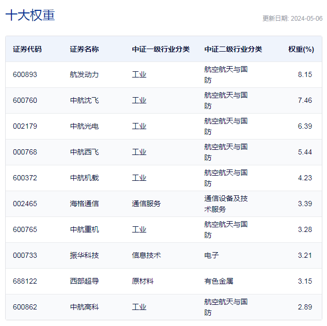The height and width of the screenshot is (326, 327).
Task: Click the 权重(%) column header
Action: point(301,49)
